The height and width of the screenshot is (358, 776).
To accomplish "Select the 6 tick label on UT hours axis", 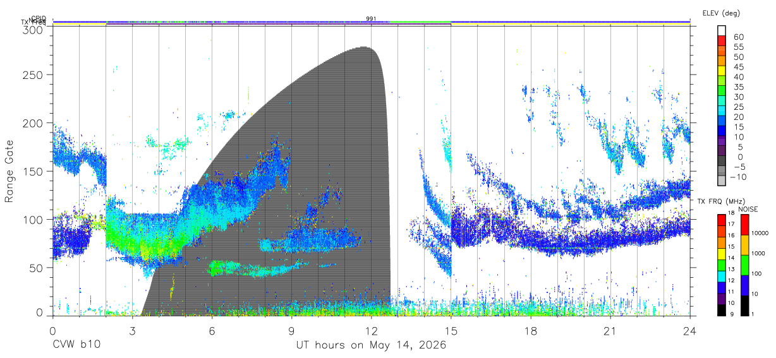I will pyautogui.click(x=212, y=330).
